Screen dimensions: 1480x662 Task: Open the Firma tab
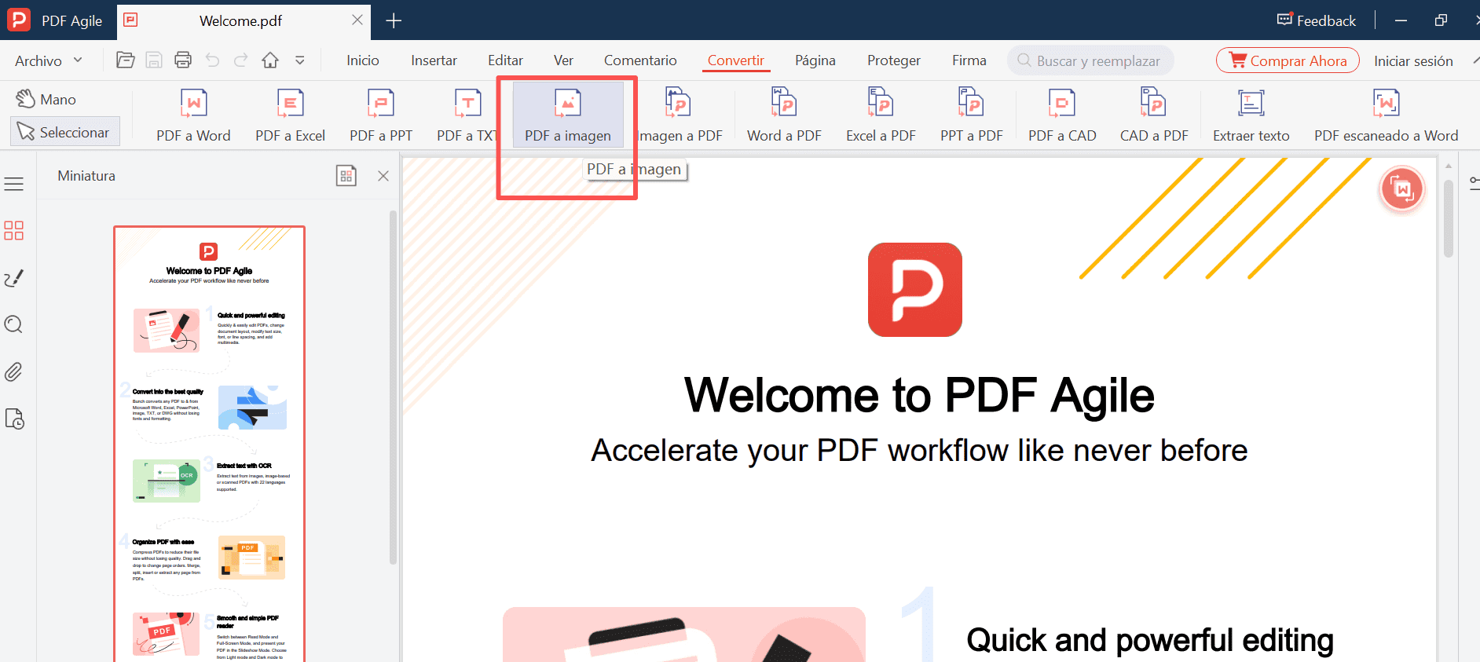click(969, 60)
